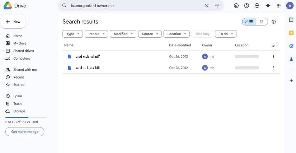Open the Trash folder
Viewport: 296px width, 153px height.
[x=17, y=104]
